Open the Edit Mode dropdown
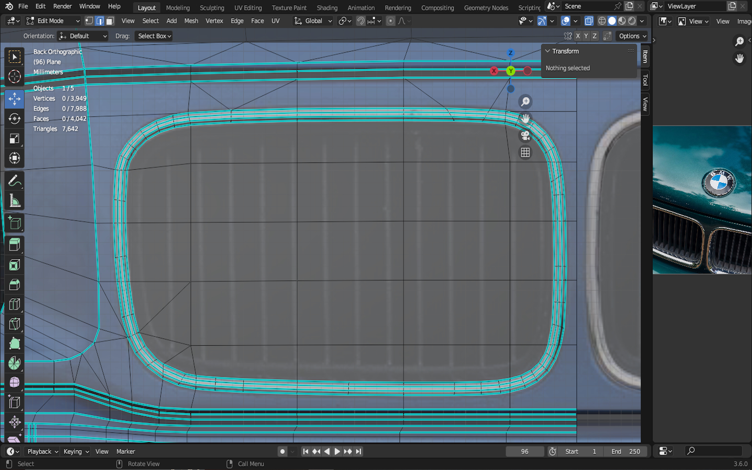Image resolution: width=752 pixels, height=470 pixels. tap(53, 21)
